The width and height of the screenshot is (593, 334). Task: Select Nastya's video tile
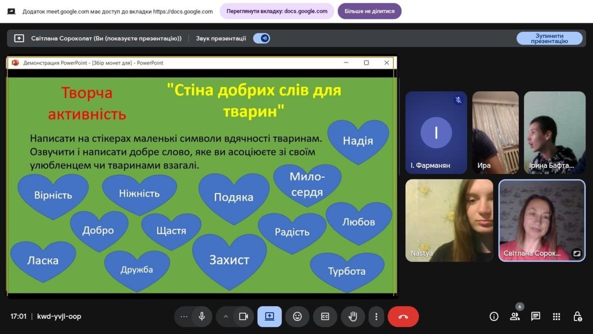coord(449,220)
